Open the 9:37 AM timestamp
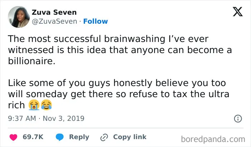Viewport: 251px width, 147px height. pyautogui.click(x=22, y=119)
